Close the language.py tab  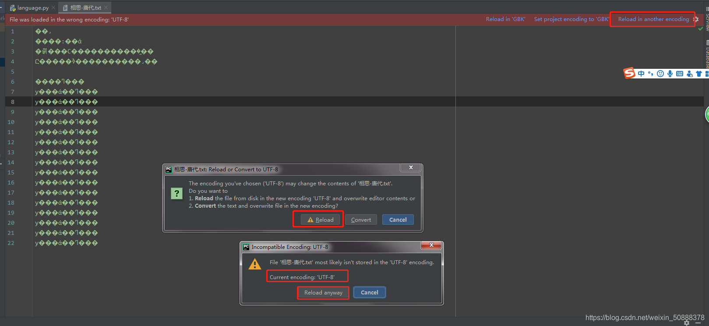(x=53, y=7)
